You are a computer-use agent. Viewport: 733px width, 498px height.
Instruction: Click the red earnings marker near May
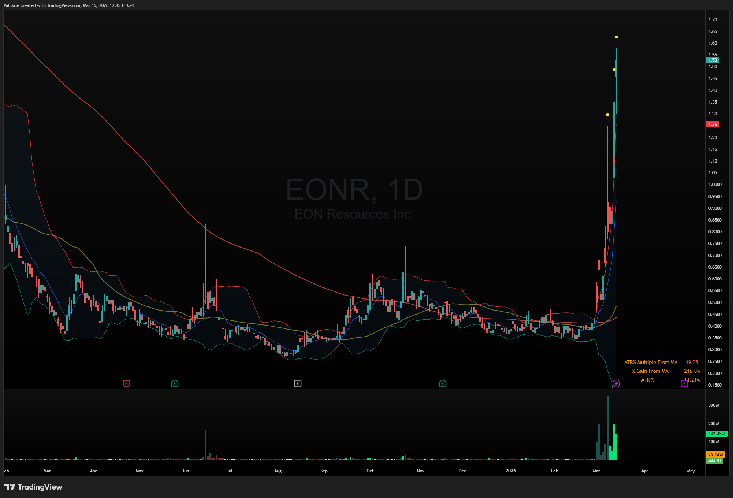126,383
